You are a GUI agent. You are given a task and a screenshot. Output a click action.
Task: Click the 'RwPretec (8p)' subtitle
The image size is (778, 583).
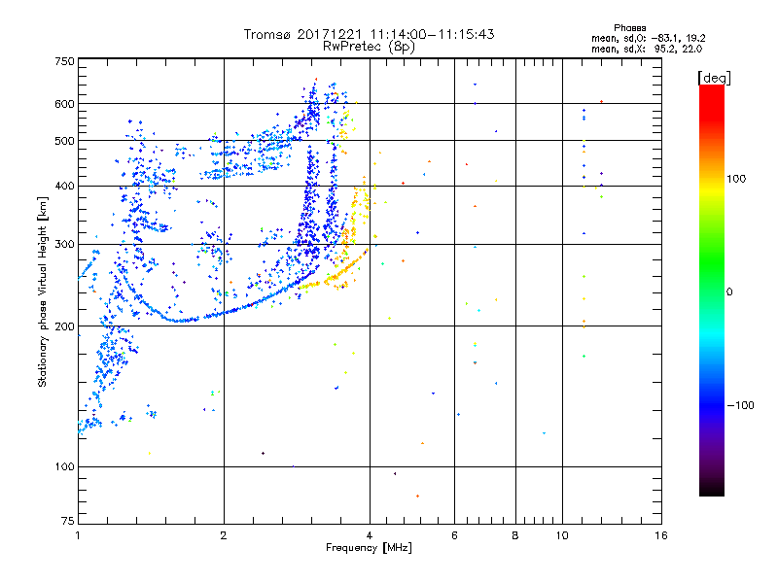(369, 47)
